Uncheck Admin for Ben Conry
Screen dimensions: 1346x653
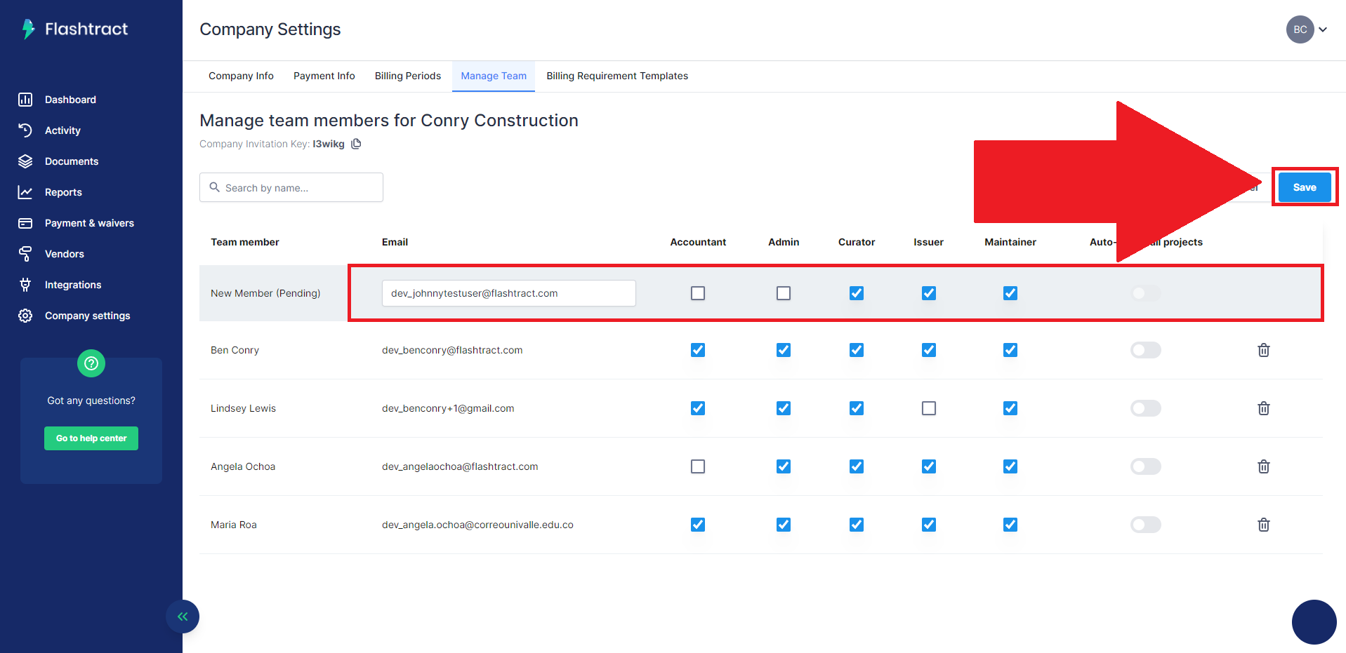[x=784, y=350]
